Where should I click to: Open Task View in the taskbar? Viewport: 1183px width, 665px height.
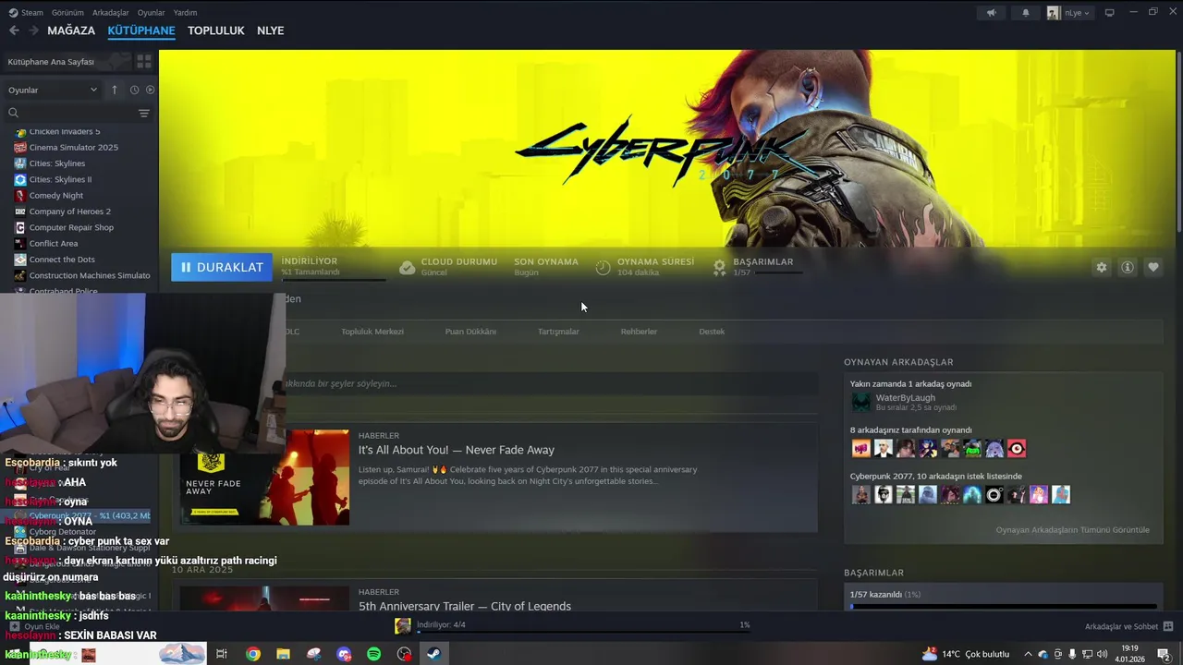[222, 654]
